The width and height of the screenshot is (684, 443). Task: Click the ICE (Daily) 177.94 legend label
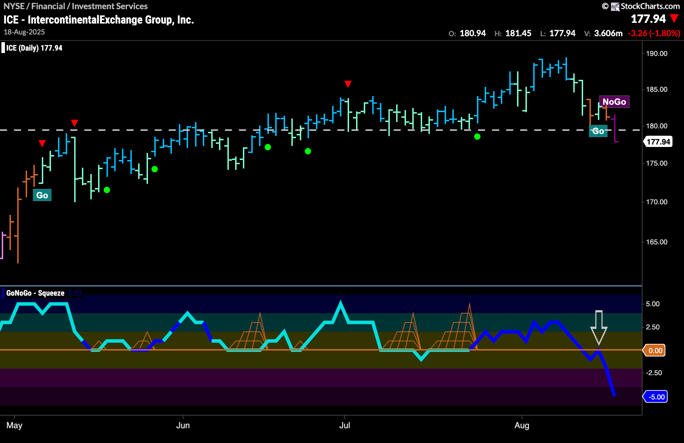click(34, 48)
